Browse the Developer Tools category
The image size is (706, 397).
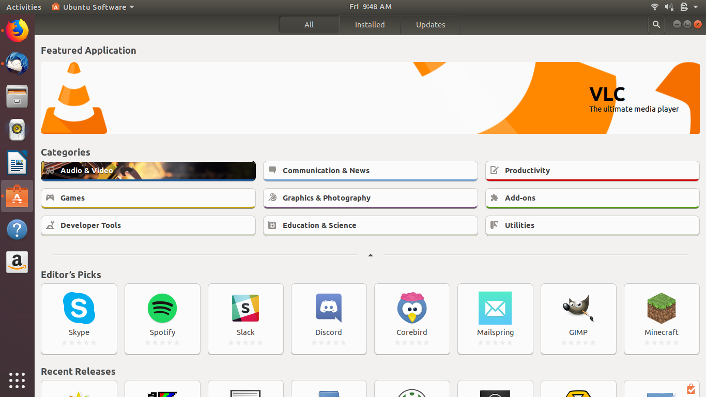(x=148, y=225)
